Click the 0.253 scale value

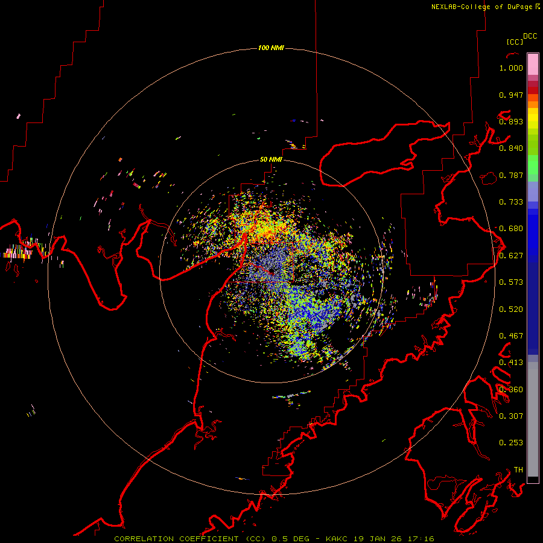coord(511,443)
